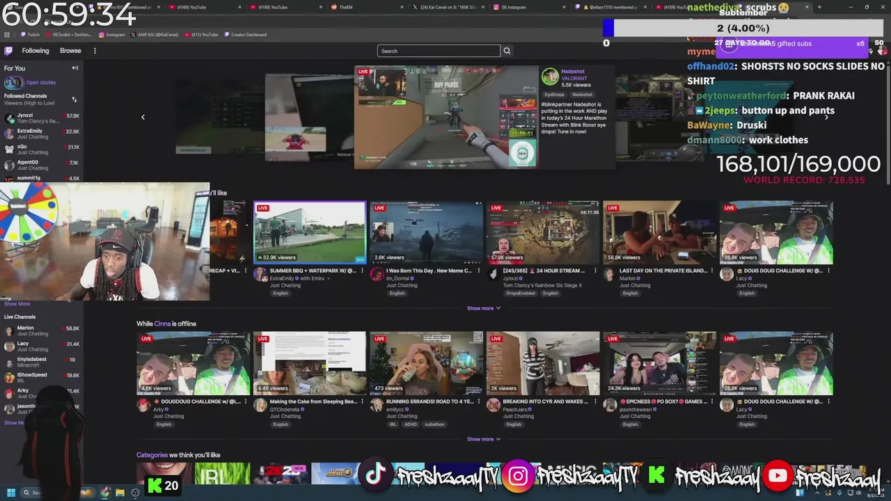The image size is (891, 501).
Task: Open a new browser tab
Action: click(x=819, y=7)
